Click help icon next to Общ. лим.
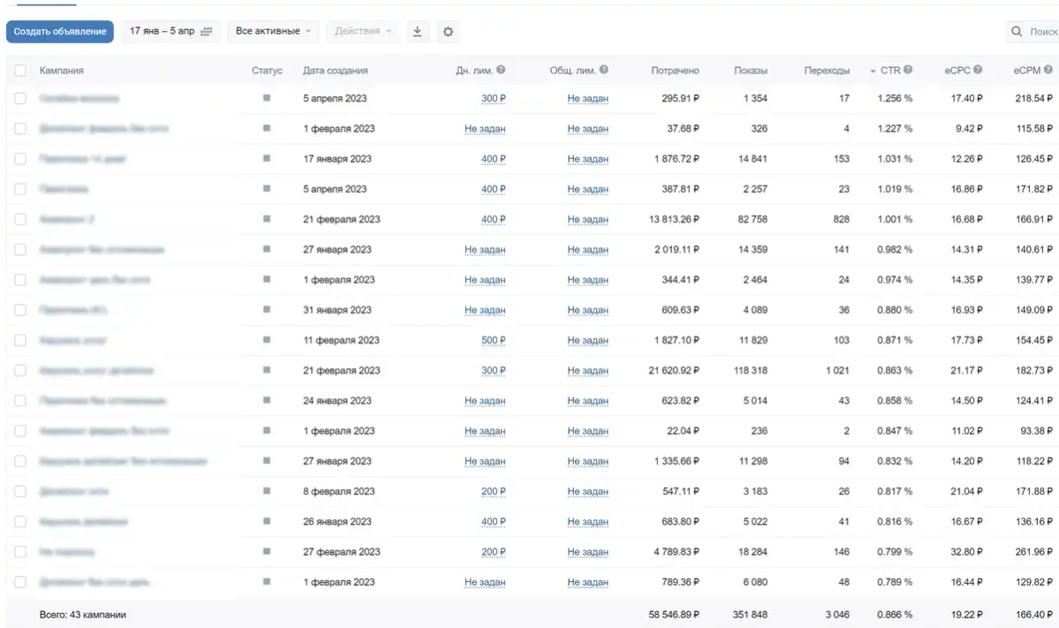 click(604, 70)
